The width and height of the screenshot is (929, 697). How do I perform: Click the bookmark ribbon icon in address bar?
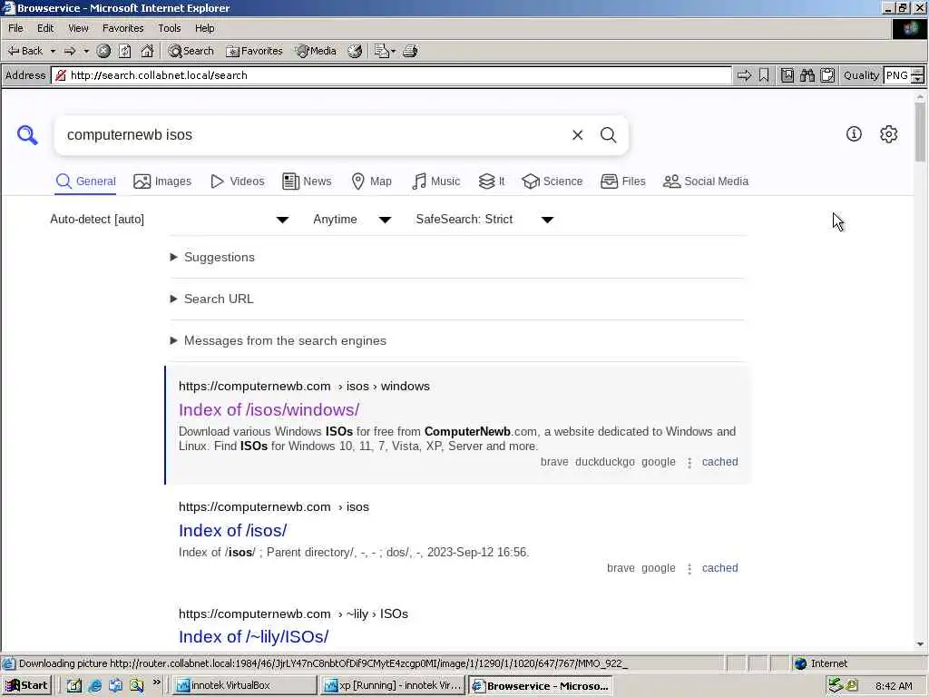click(764, 75)
